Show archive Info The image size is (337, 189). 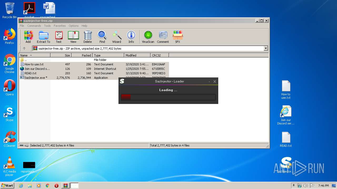[131, 37]
